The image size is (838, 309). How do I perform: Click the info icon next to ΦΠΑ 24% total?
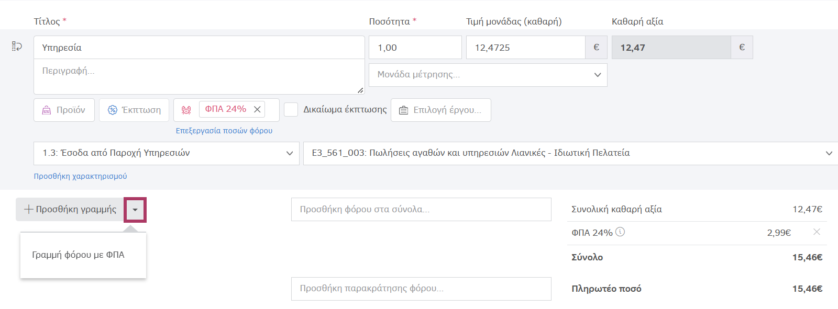pos(620,232)
